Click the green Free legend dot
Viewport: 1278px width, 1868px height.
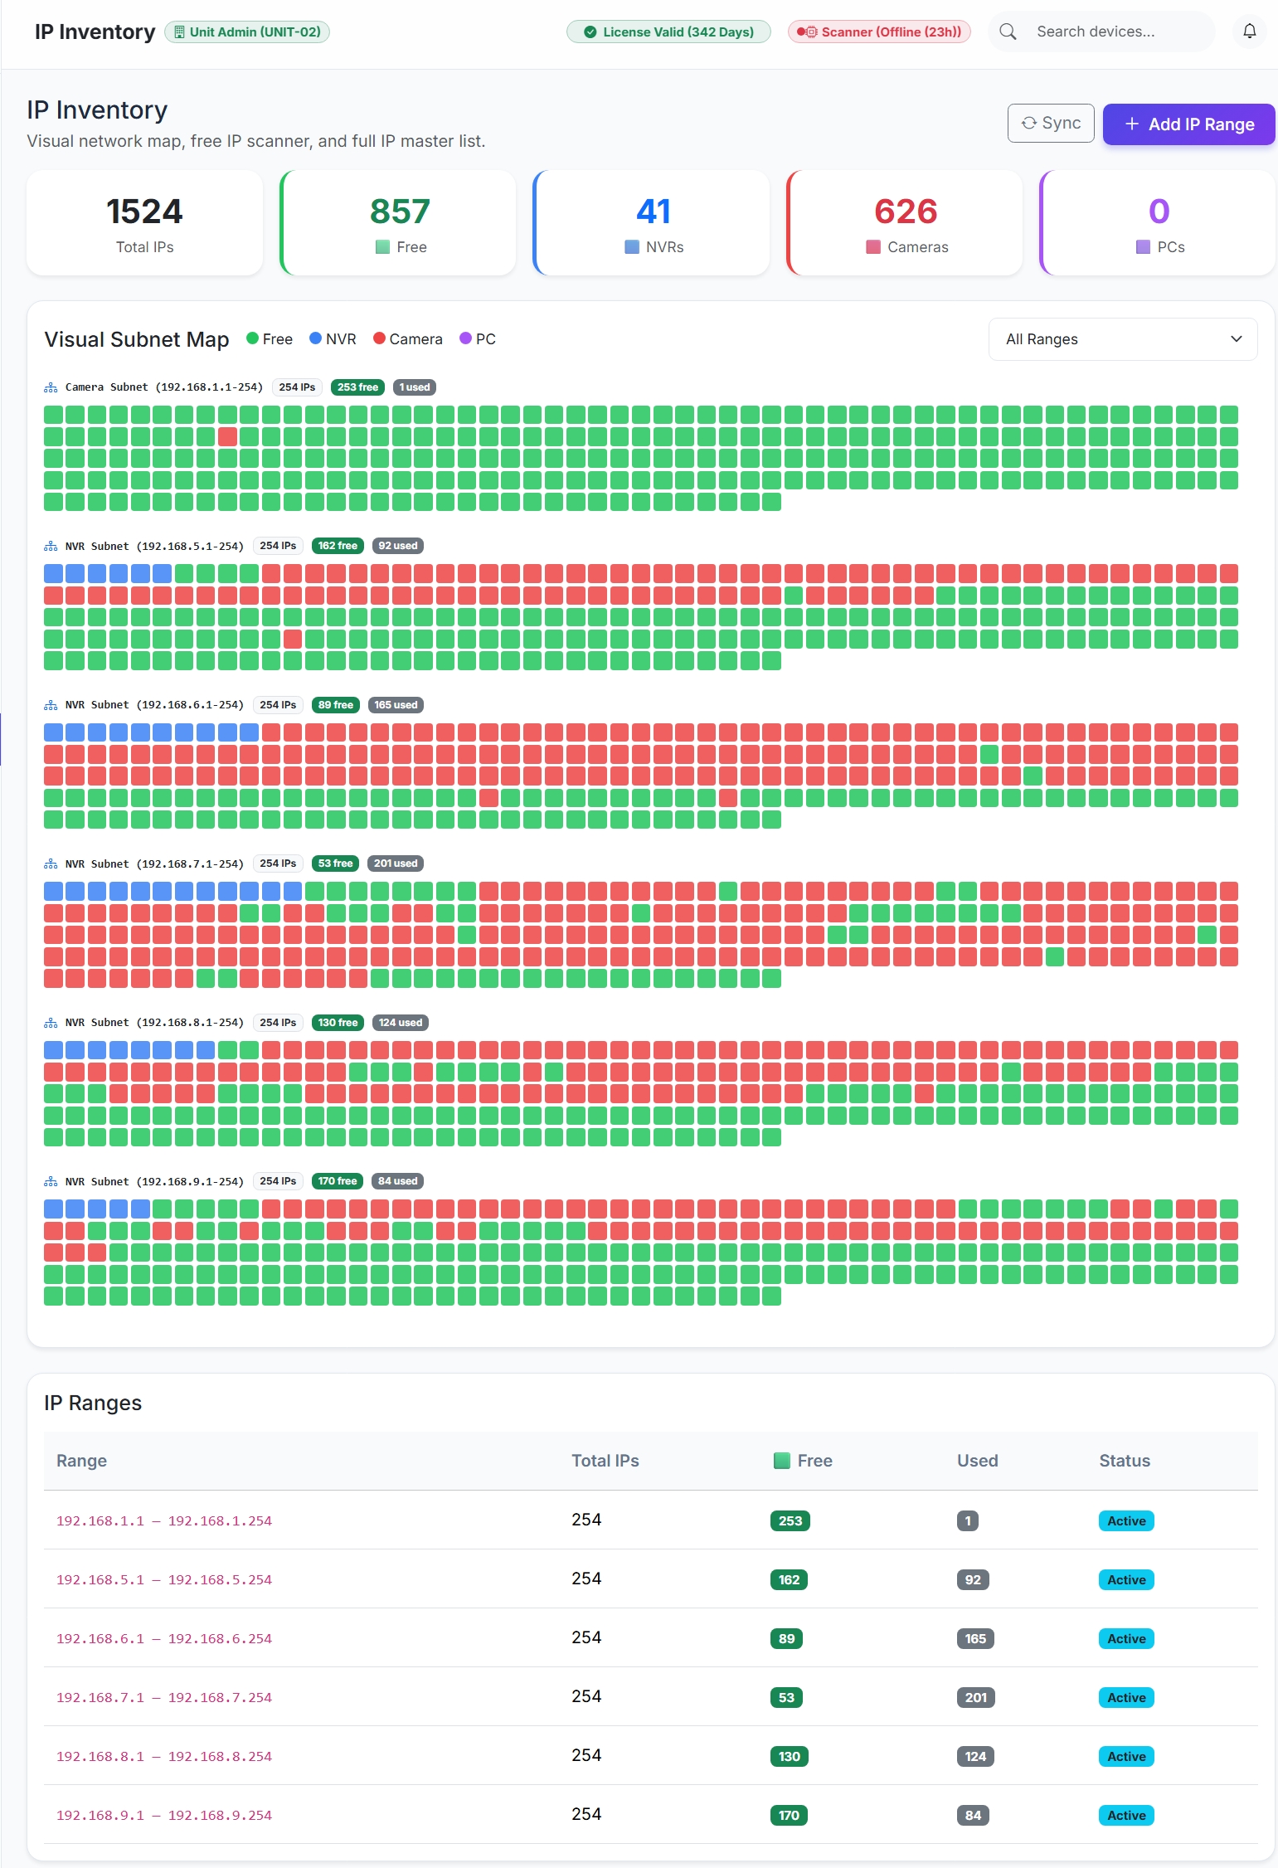click(x=252, y=338)
